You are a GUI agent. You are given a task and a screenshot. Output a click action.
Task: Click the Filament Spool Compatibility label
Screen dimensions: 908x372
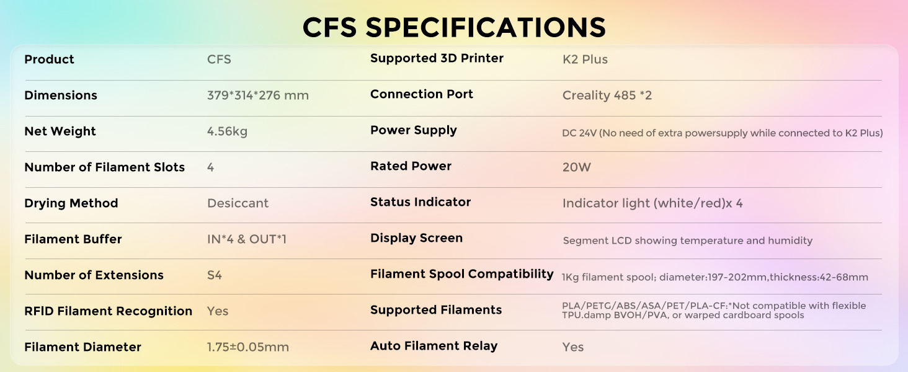[x=461, y=274]
